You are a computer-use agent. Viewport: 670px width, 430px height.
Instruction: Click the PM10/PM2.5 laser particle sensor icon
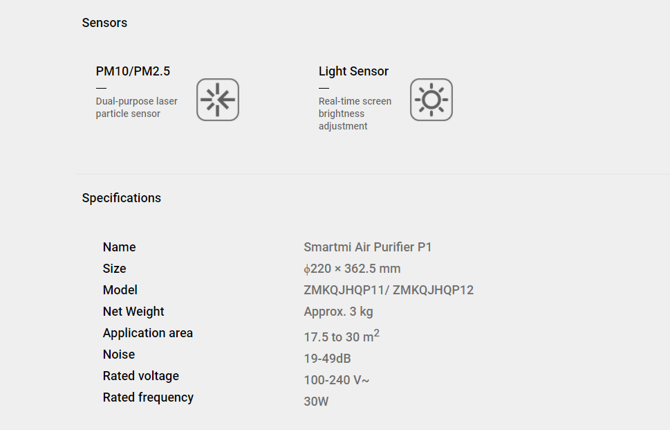point(218,100)
